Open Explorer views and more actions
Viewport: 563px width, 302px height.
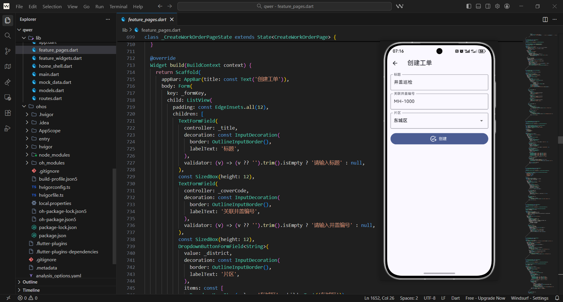coord(108,19)
